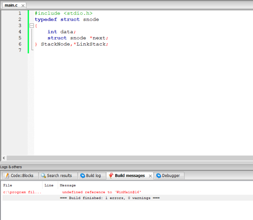The image size is (253, 220).
Task: Click the Logs & others panel title
Action: [11, 167]
